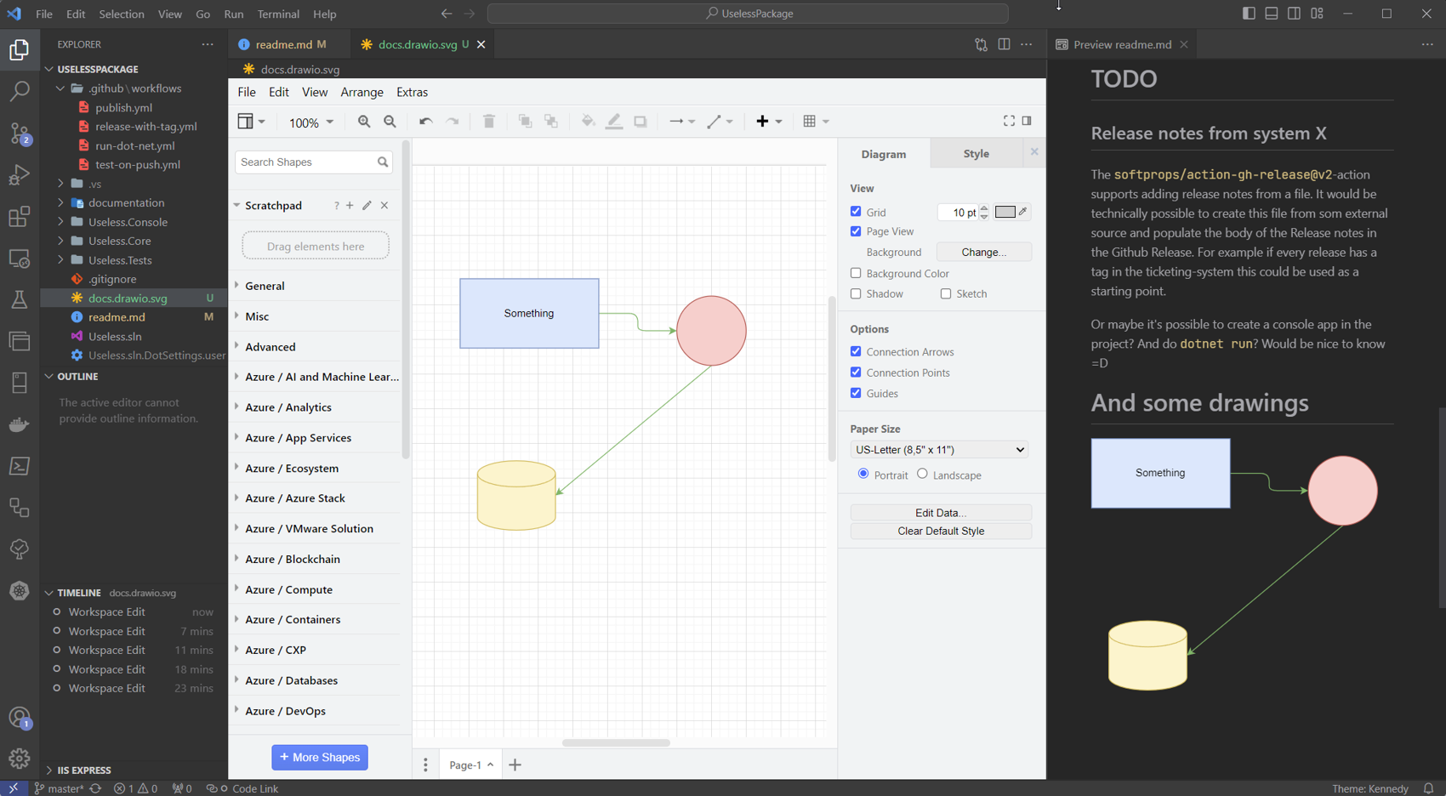Switch to the Style tab in format panel

976,153
